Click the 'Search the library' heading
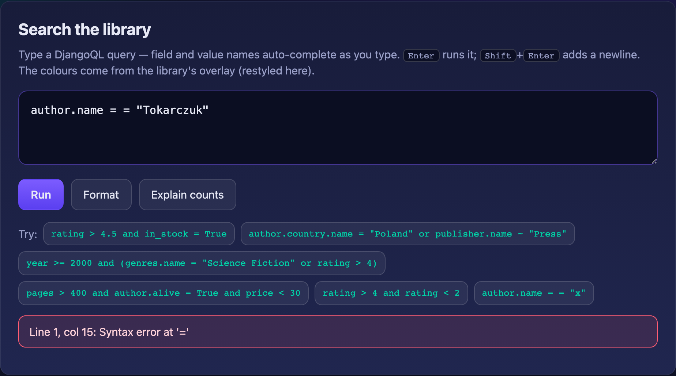This screenshot has height=376, width=676. (x=84, y=30)
